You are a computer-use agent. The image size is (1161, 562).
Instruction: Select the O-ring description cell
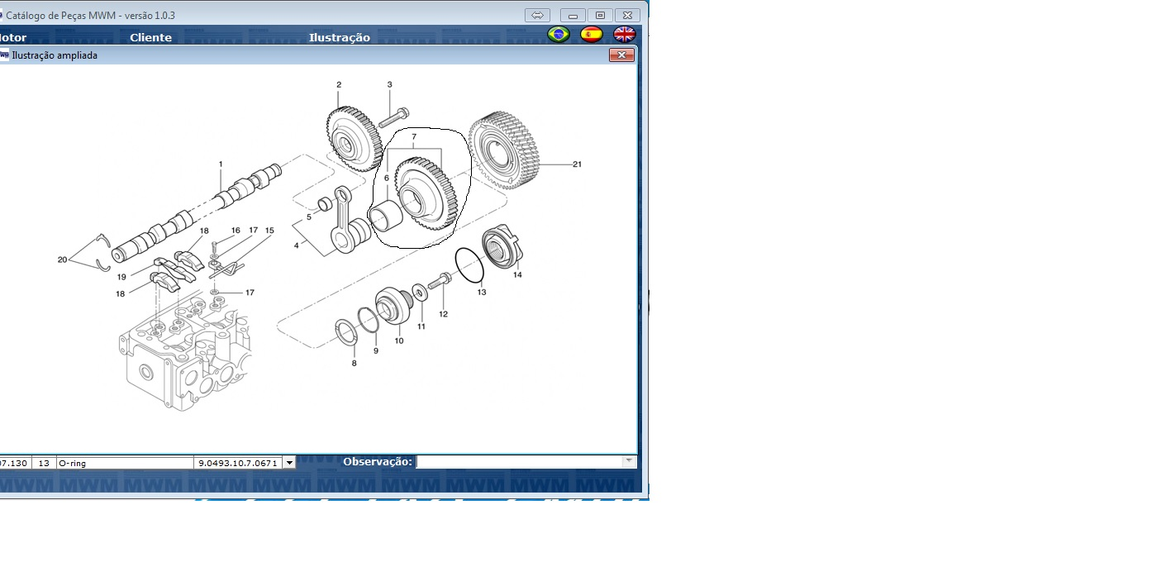click(x=124, y=463)
